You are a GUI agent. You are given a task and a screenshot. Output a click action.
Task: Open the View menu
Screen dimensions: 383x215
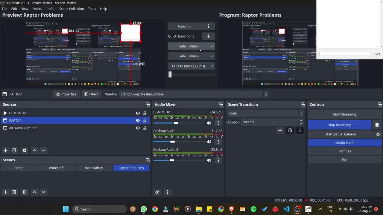click(x=25, y=9)
